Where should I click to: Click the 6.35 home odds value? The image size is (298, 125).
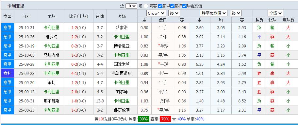pyautogui.click(x=200, y=64)
